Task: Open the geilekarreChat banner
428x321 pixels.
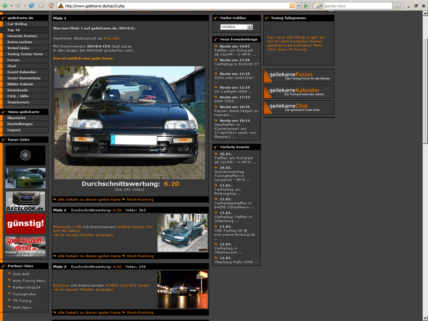Action: click(299, 107)
